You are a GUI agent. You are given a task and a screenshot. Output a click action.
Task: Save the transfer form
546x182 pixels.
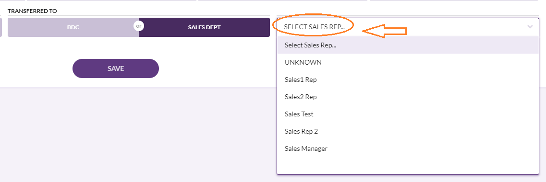coord(116,68)
